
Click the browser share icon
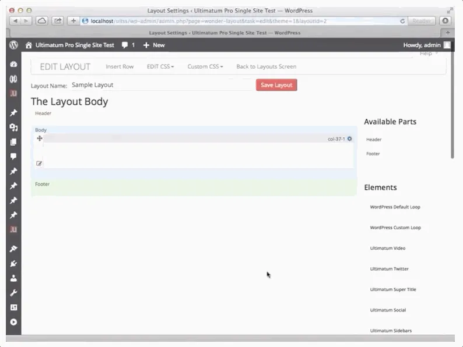tap(58, 21)
